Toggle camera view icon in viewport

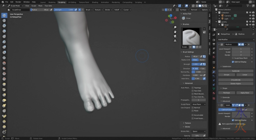[x=175, y=36]
